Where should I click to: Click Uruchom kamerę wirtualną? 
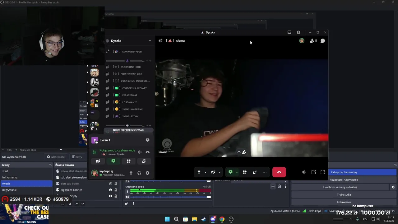(340, 187)
